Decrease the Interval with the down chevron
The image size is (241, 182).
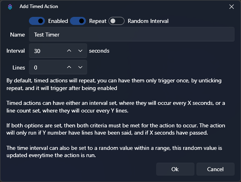[80, 51]
